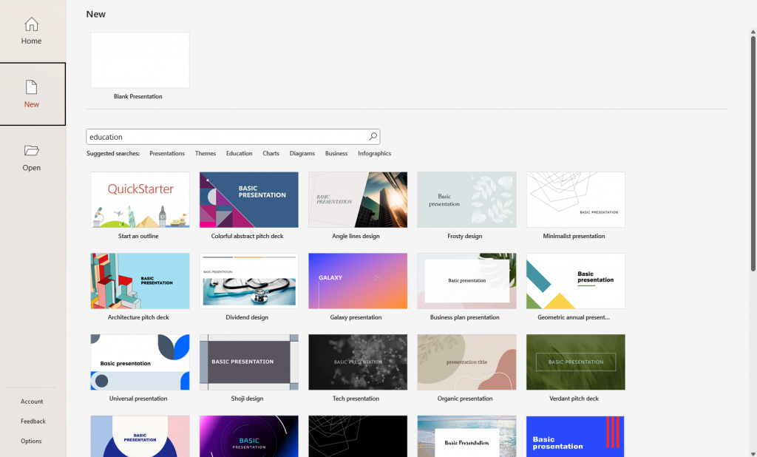Viewport: 757px width, 457px height.
Task: Click the purple neon Basic Presentation thumbnail
Action: [x=249, y=436]
